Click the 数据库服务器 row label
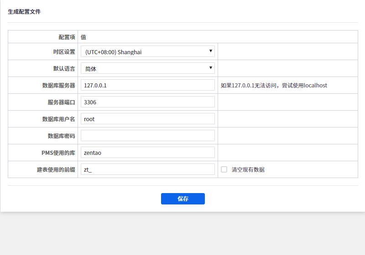The width and height of the screenshot is (365, 255). coord(58,86)
